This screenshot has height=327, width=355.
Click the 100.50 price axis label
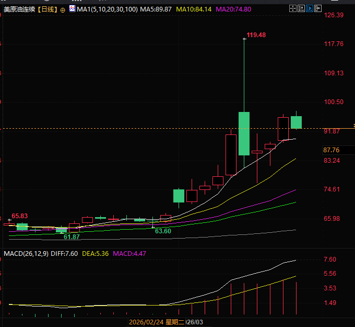pos(334,102)
